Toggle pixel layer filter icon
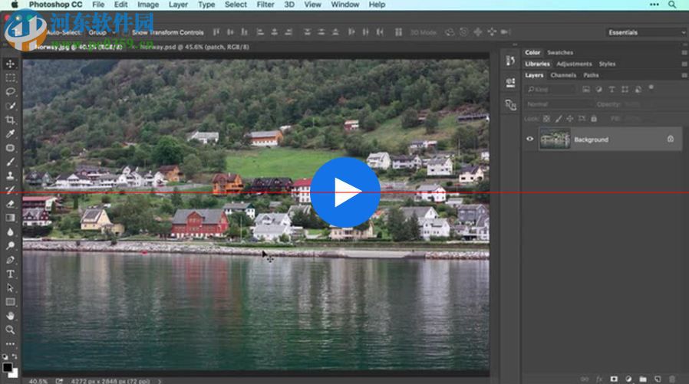The width and height of the screenshot is (689, 384). pos(585,89)
